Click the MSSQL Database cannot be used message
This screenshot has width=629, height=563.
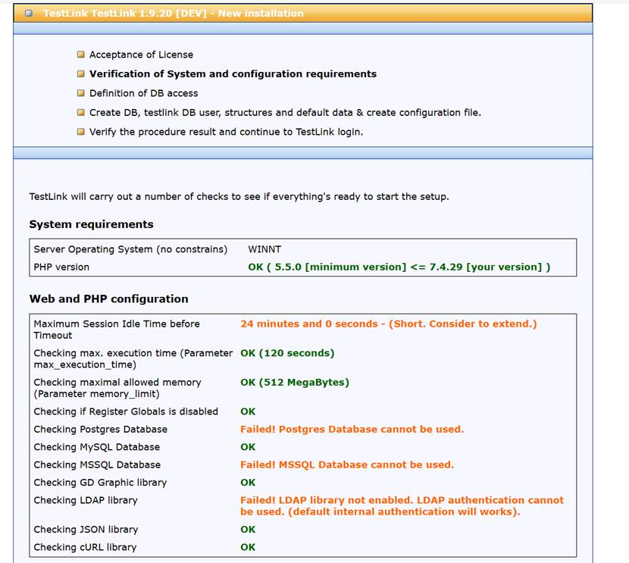347,464
